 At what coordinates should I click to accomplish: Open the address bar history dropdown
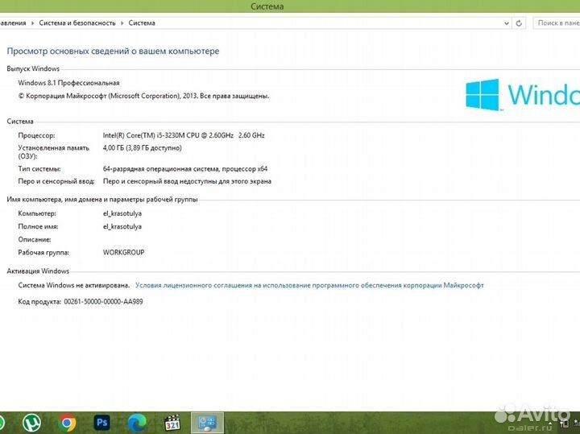507,23
